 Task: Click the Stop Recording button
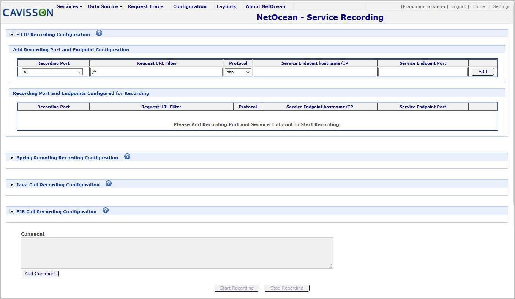tap(287, 288)
